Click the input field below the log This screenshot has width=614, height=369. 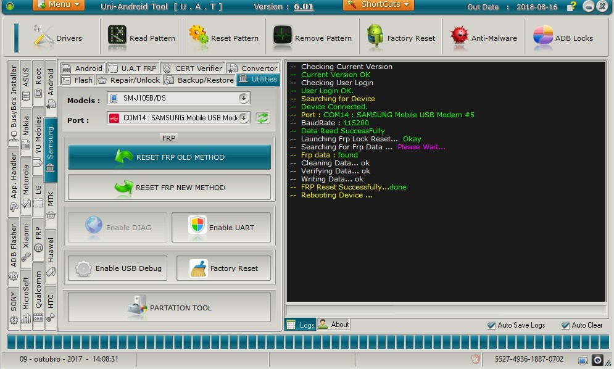pos(446,310)
